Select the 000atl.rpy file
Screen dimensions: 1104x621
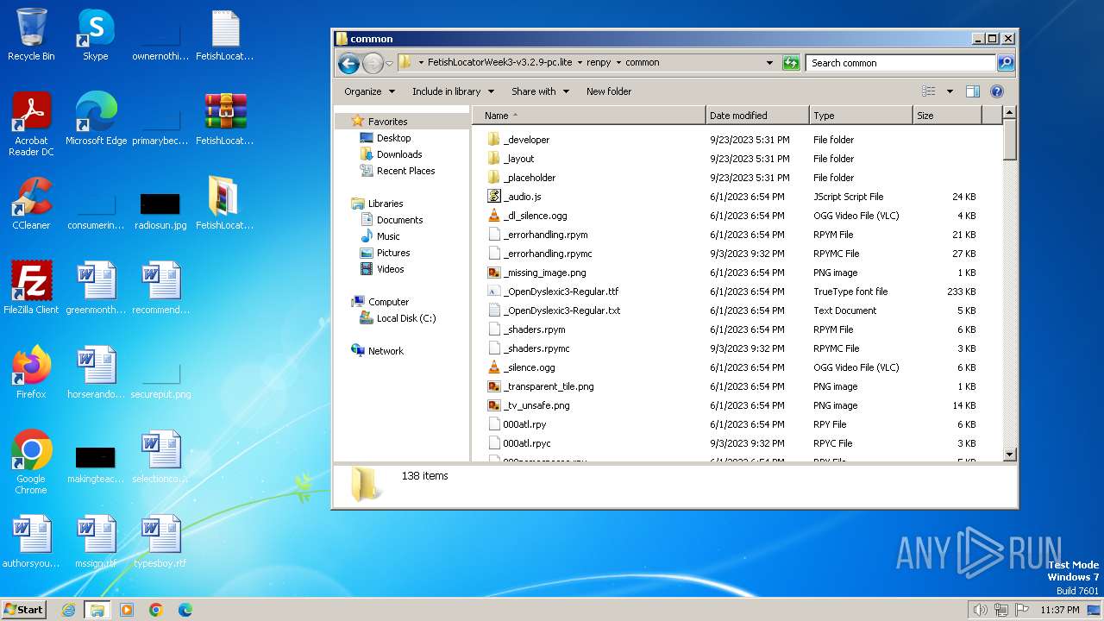pyautogui.click(x=524, y=424)
